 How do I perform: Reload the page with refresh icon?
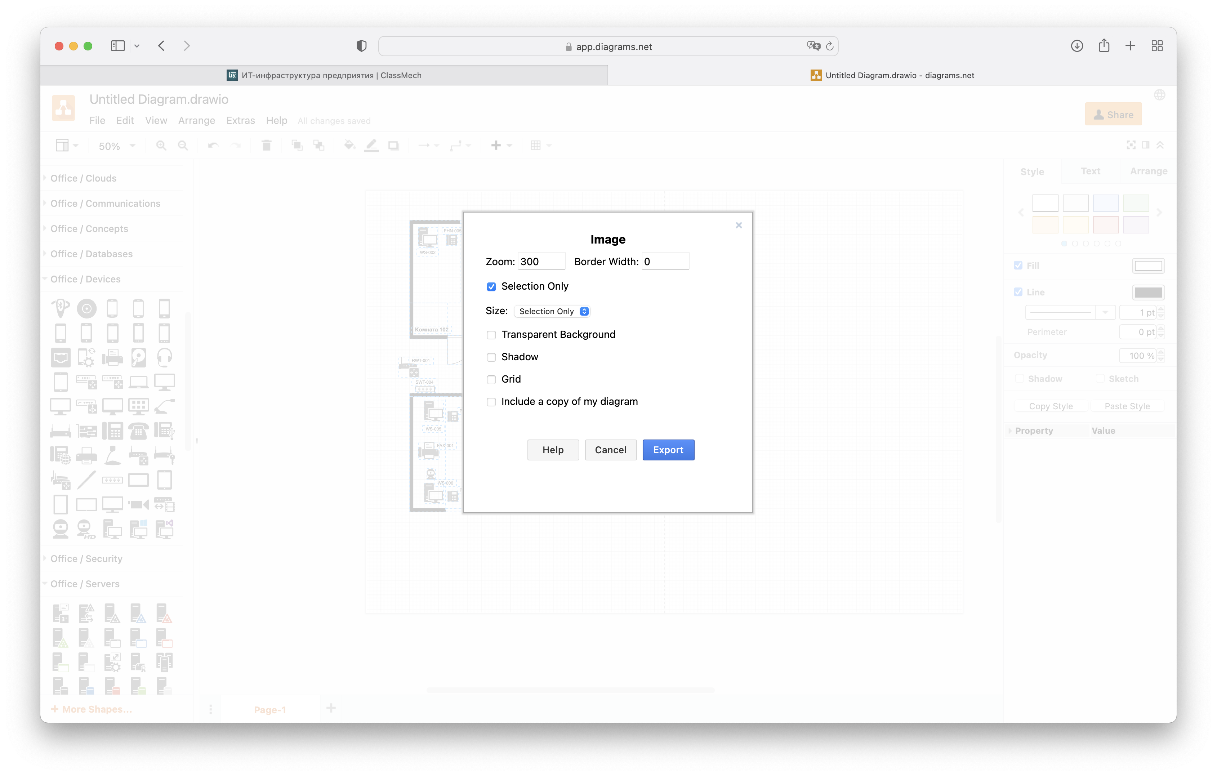click(830, 46)
